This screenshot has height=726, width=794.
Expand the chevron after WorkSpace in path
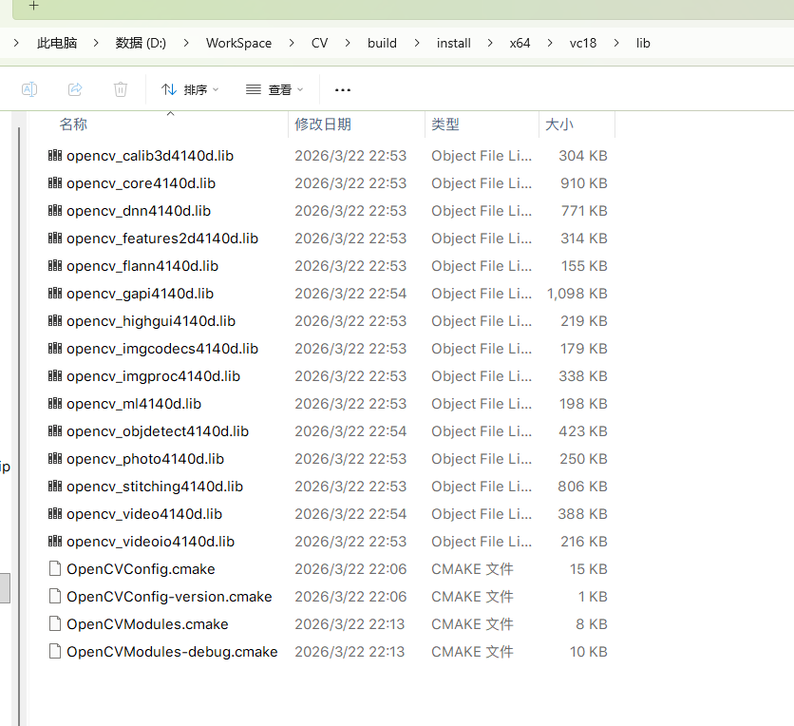coord(292,43)
